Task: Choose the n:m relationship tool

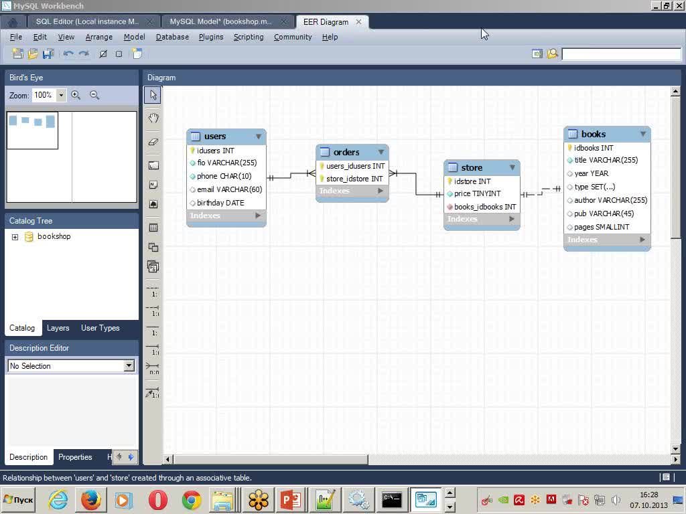Action: click(x=153, y=369)
